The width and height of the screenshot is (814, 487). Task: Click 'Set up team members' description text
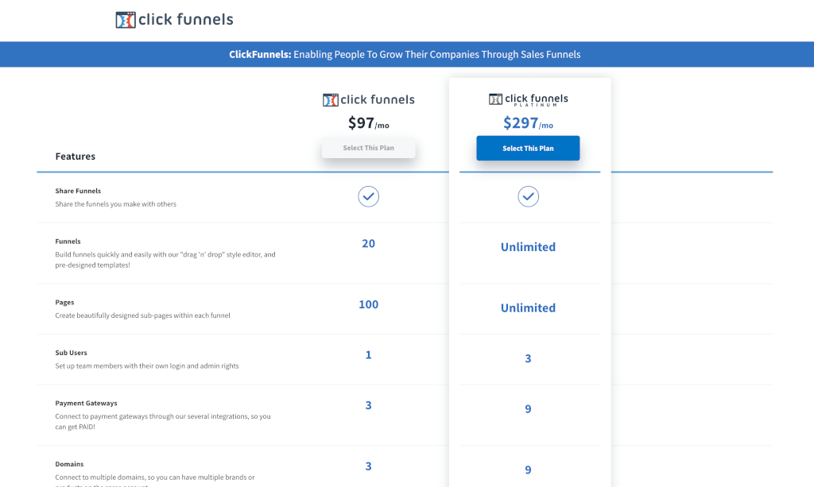point(147,365)
